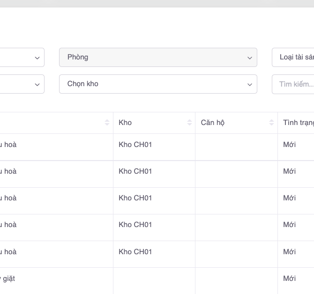Viewport: 314px width, 294px height.
Task: Open the partially visible dropdown left of Chọn kho
Action: (22, 84)
